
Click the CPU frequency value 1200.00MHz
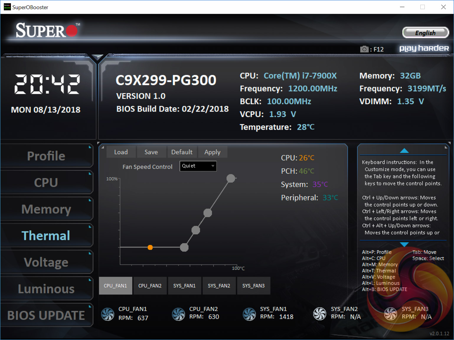point(313,89)
